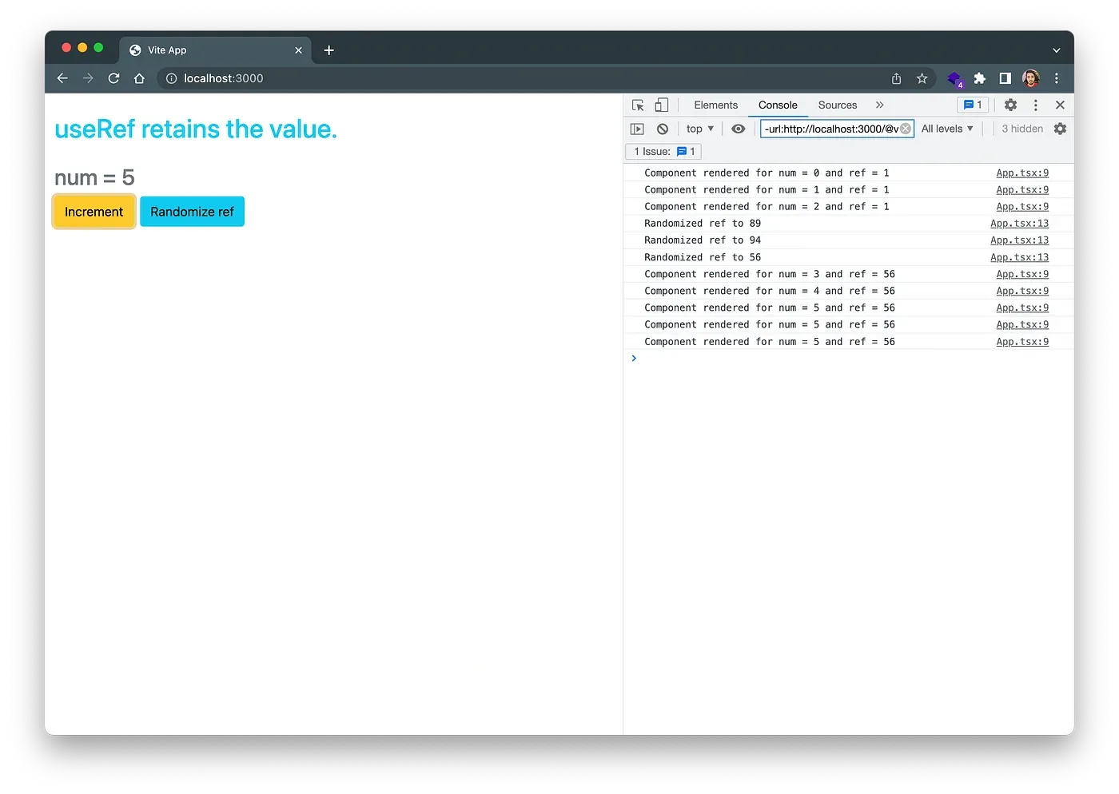This screenshot has height=794, width=1119.
Task: Open a new browser tab
Action: (x=329, y=50)
